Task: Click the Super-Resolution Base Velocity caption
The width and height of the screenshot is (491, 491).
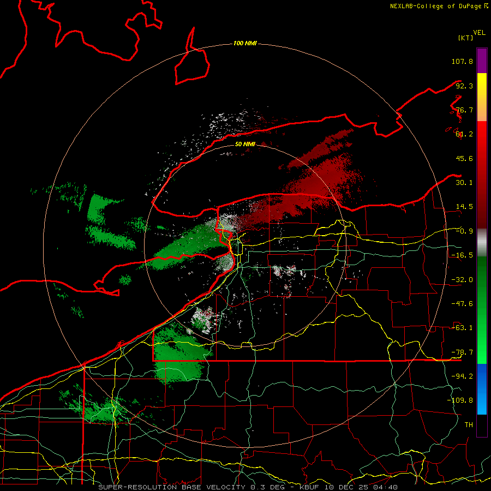Action: point(248,487)
